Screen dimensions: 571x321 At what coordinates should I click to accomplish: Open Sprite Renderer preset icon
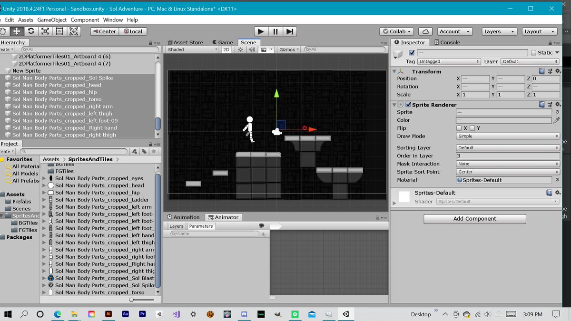point(549,105)
